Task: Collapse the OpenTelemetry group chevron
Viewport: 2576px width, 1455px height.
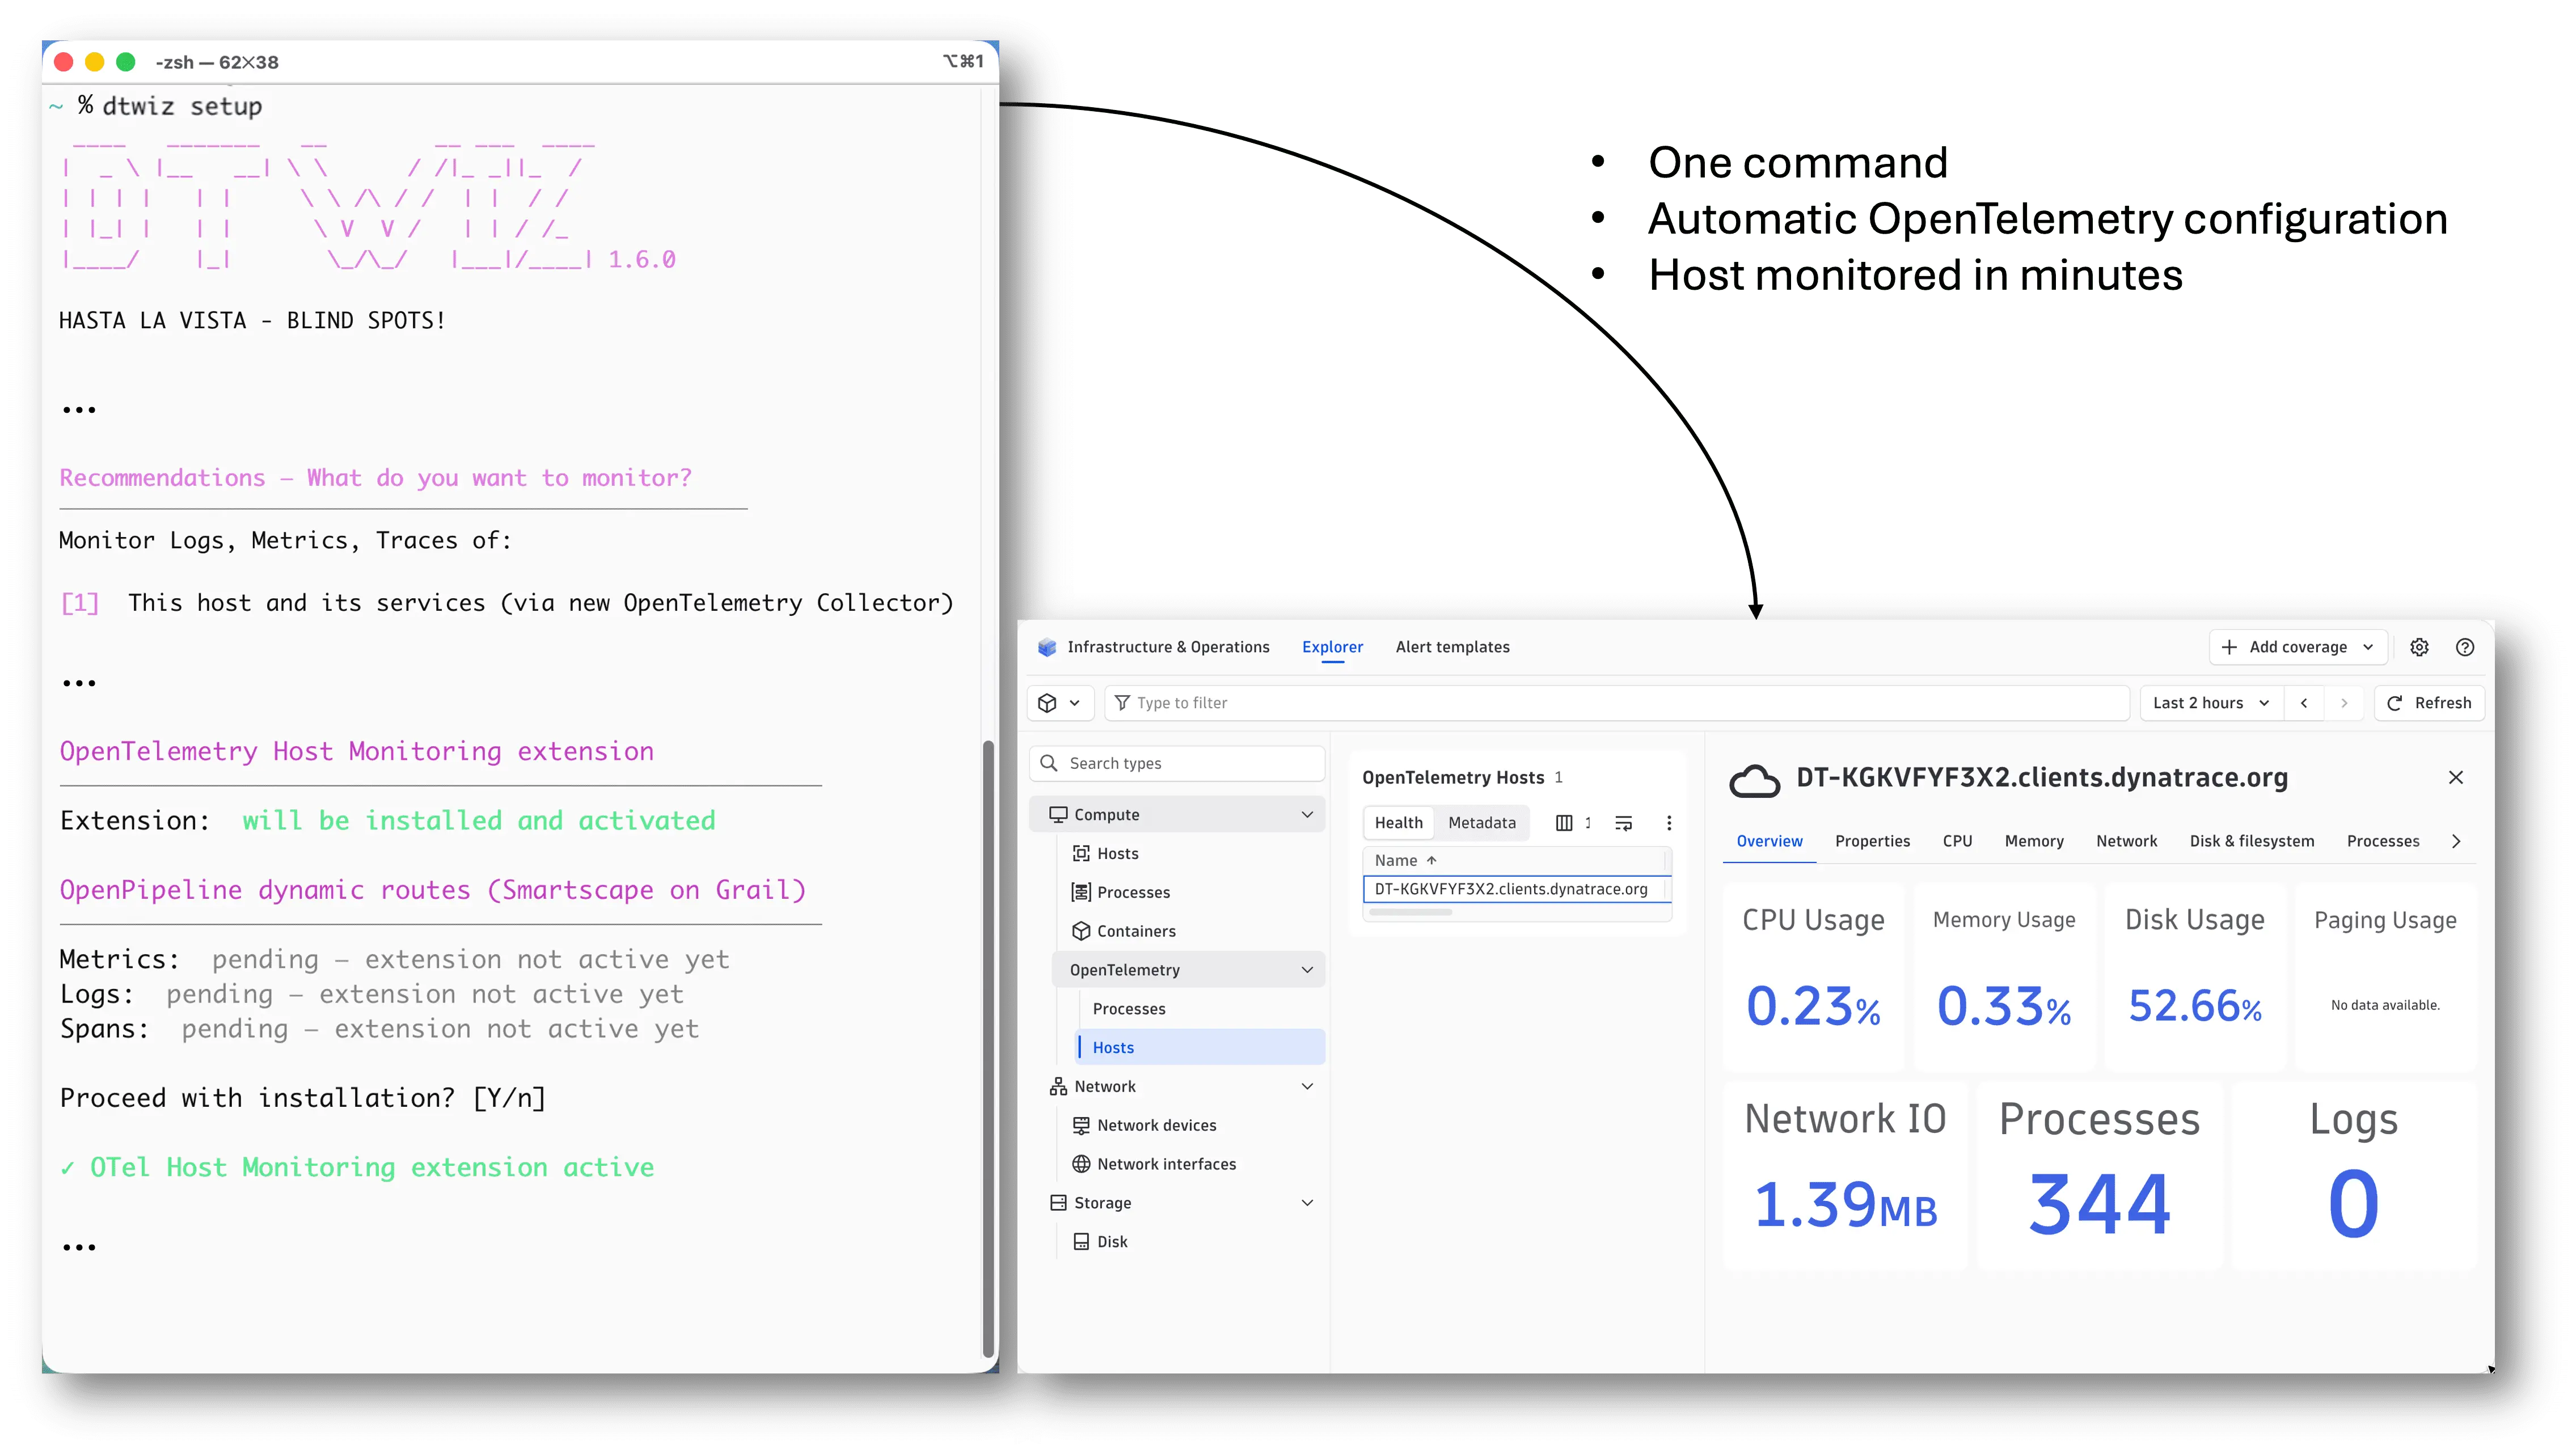Action: point(1306,970)
